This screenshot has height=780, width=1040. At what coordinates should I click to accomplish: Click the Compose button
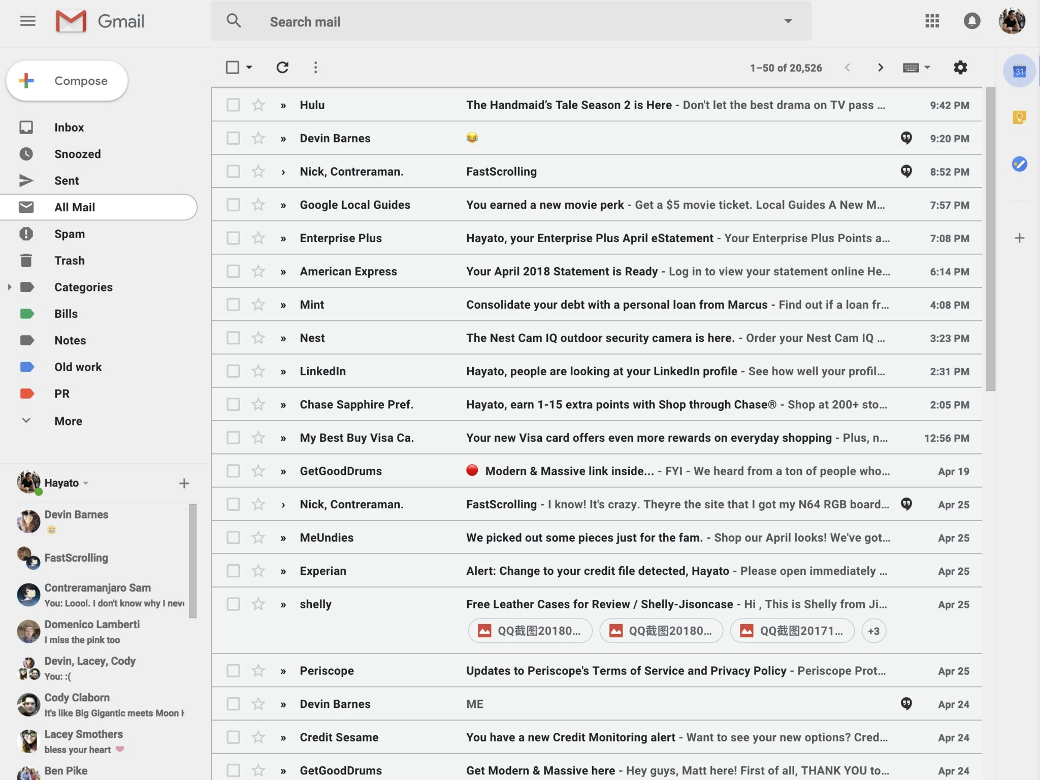(x=67, y=81)
